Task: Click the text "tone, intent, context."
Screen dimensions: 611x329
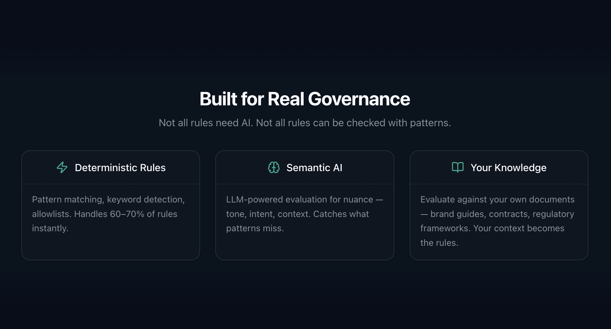Action: pyautogui.click(x=268, y=214)
